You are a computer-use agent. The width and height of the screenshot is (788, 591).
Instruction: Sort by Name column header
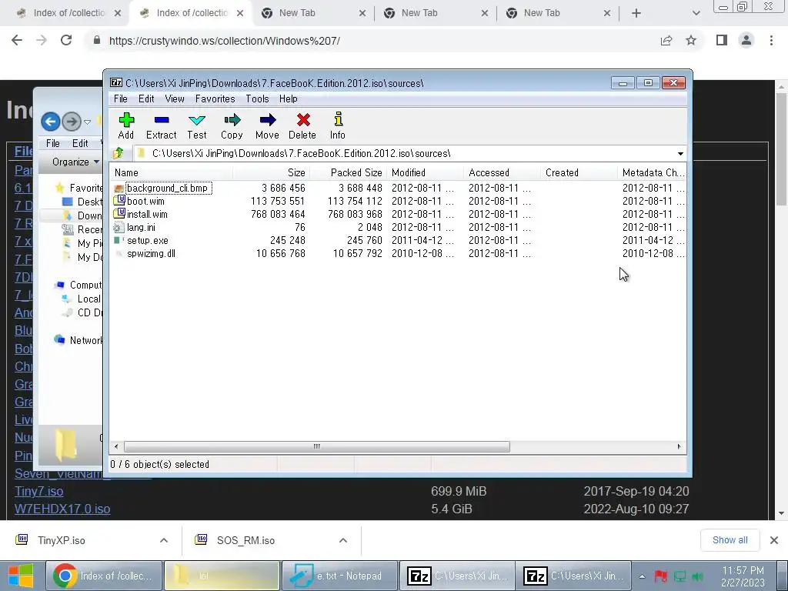(x=172, y=172)
